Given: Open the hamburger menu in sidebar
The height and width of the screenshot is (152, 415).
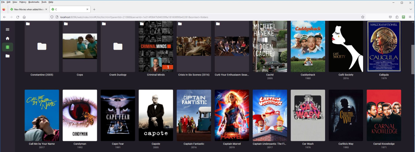Looking at the screenshot, I should pyautogui.click(x=7, y=30).
